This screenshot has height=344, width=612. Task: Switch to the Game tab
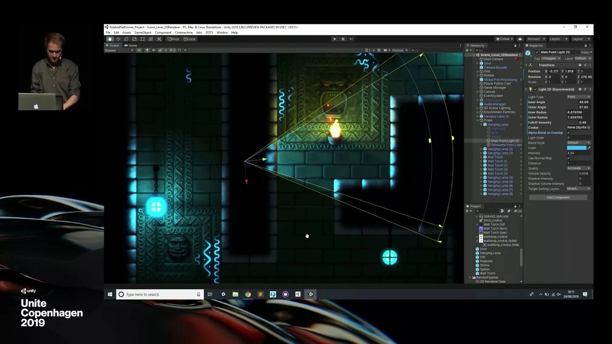click(132, 45)
